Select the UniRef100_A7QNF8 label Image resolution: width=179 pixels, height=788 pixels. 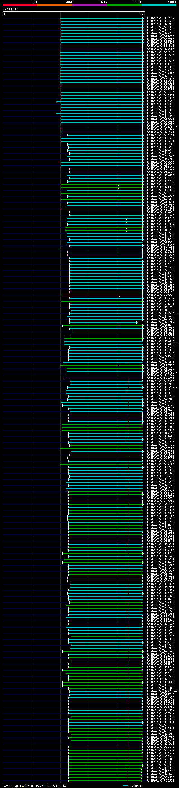tap(161, 24)
